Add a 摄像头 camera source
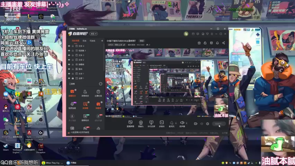Viewport: 295px width, 166px height. click(141, 124)
